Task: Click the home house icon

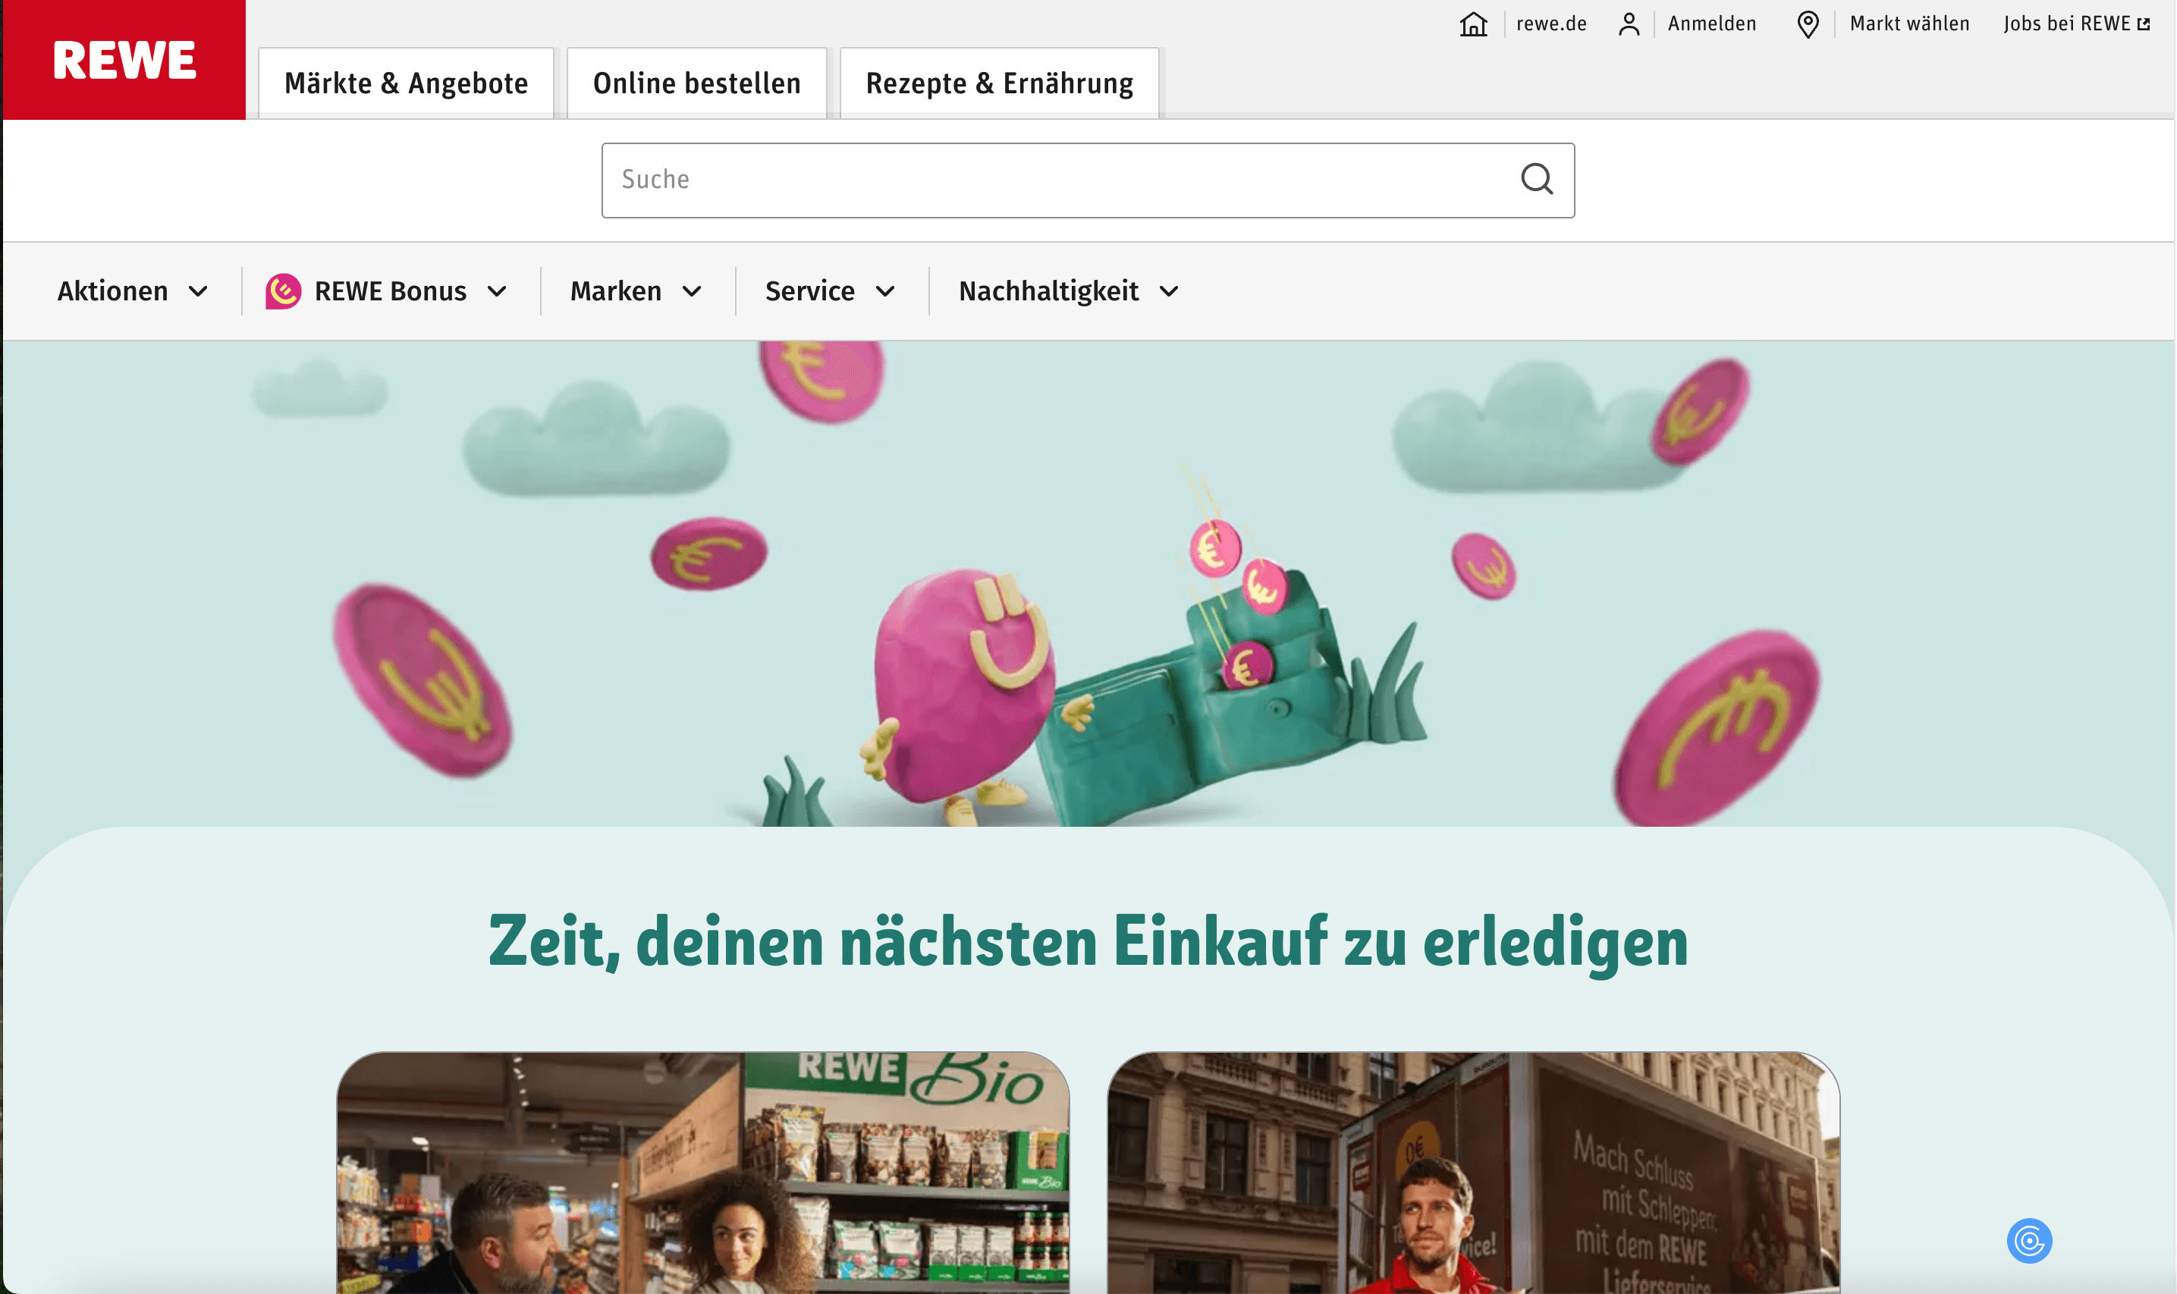Action: pyautogui.click(x=1472, y=24)
